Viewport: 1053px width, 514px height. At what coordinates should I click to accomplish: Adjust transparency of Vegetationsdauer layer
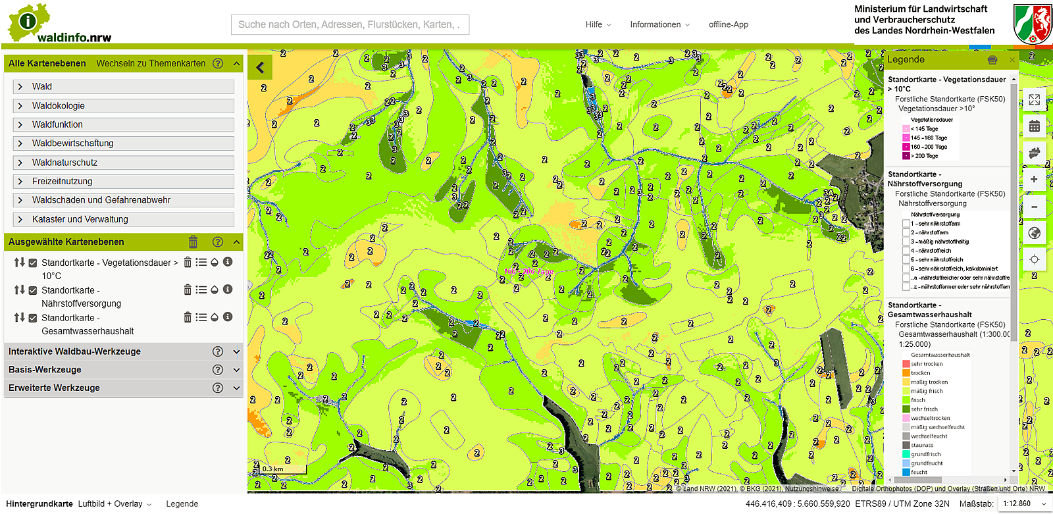pos(215,262)
